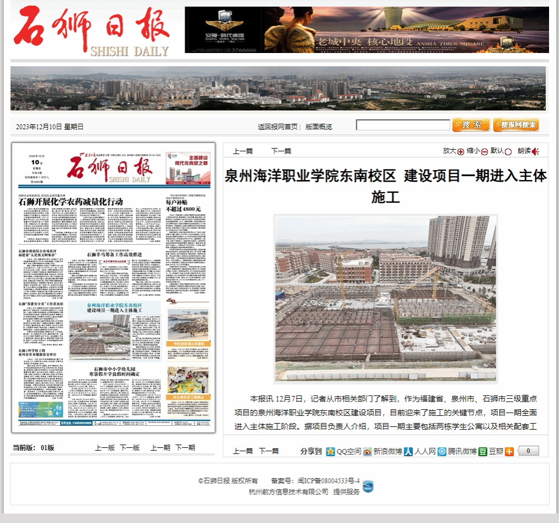Viewport: 559px width, 523px height.
Task: Click the newspaper front page thumbnail
Action: click(113, 287)
